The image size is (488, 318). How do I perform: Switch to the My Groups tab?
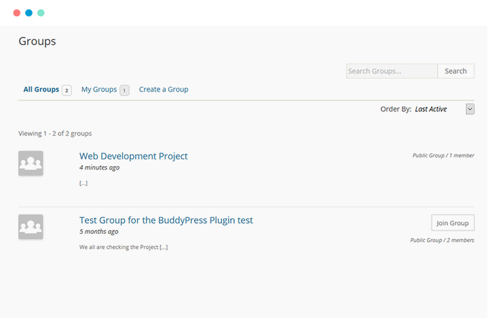point(99,90)
